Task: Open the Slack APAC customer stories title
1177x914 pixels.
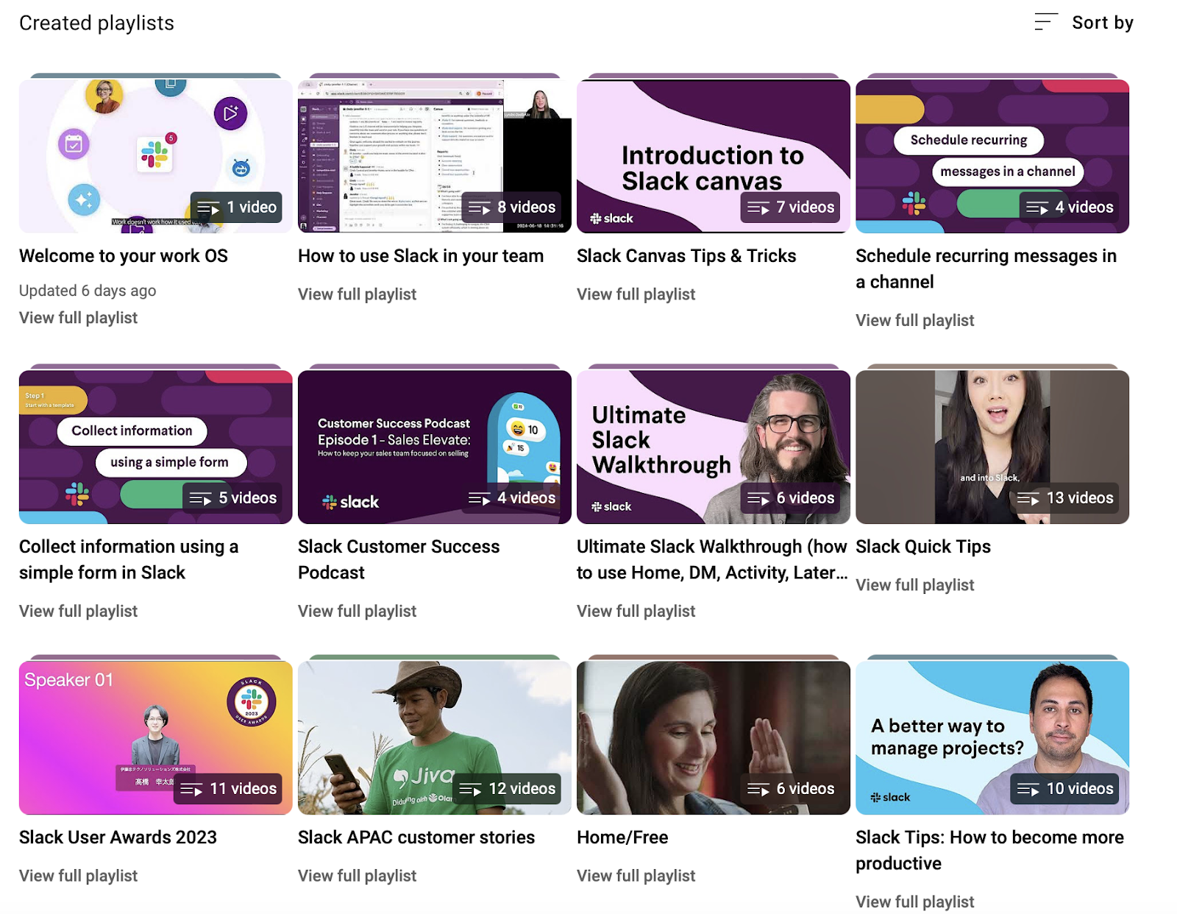Action: pos(416,837)
